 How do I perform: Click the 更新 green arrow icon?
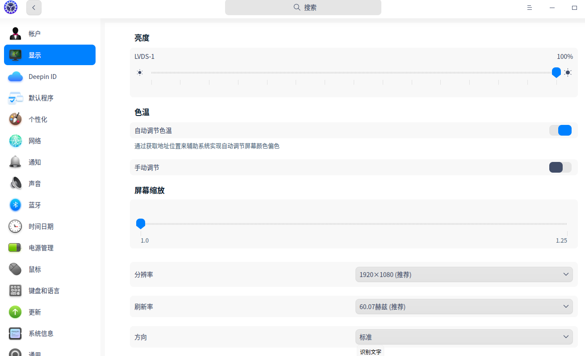click(15, 312)
